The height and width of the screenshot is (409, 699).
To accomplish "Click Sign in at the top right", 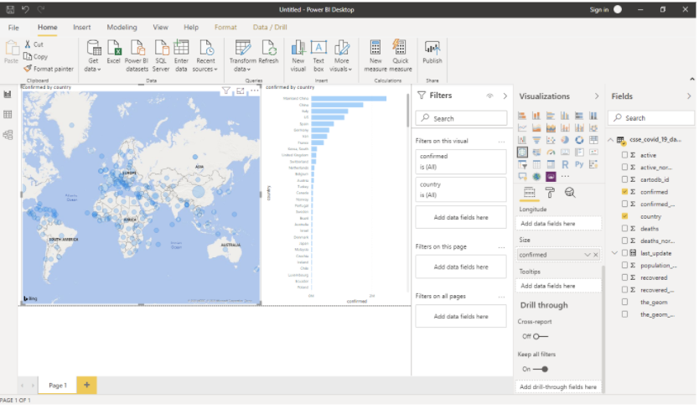I will pyautogui.click(x=598, y=9).
